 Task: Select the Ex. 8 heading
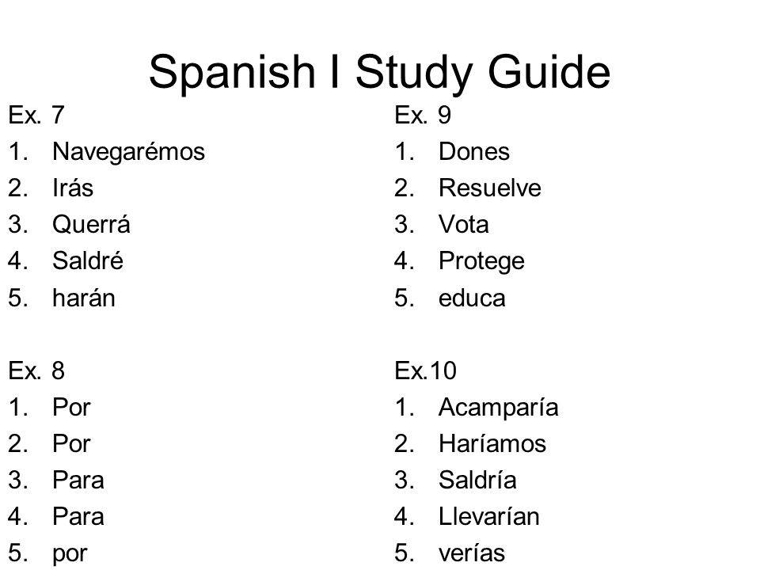pos(36,370)
